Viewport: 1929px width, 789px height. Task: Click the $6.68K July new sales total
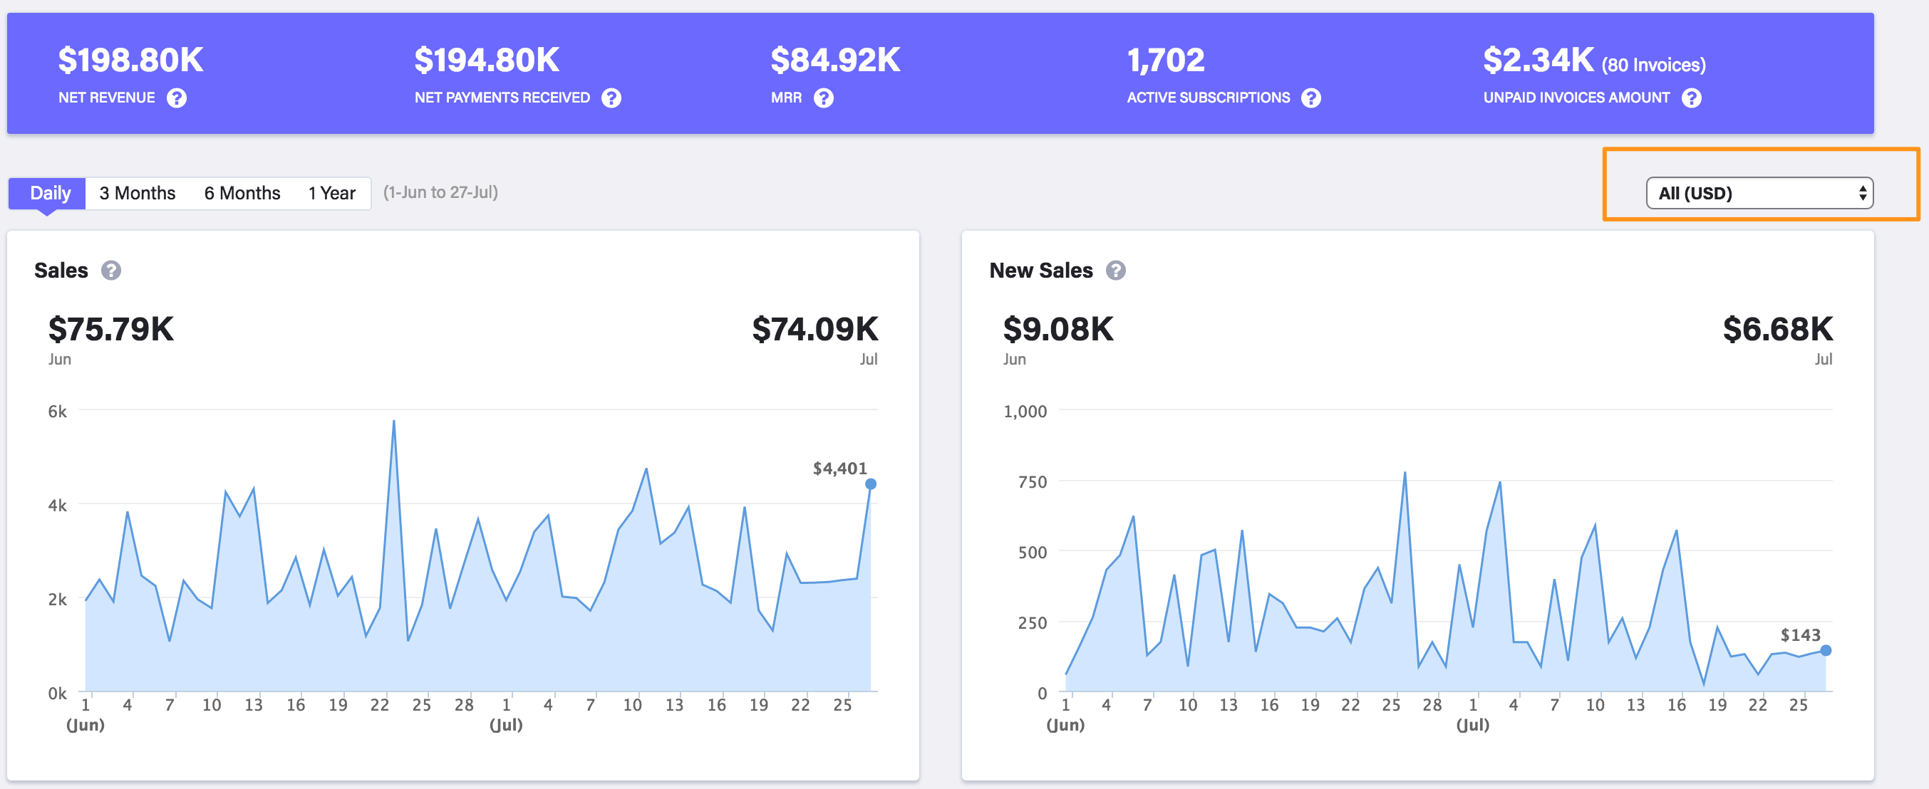coord(1778,330)
